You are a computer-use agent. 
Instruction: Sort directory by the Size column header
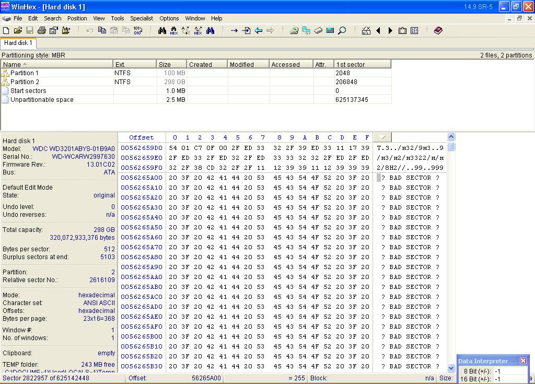(171, 64)
